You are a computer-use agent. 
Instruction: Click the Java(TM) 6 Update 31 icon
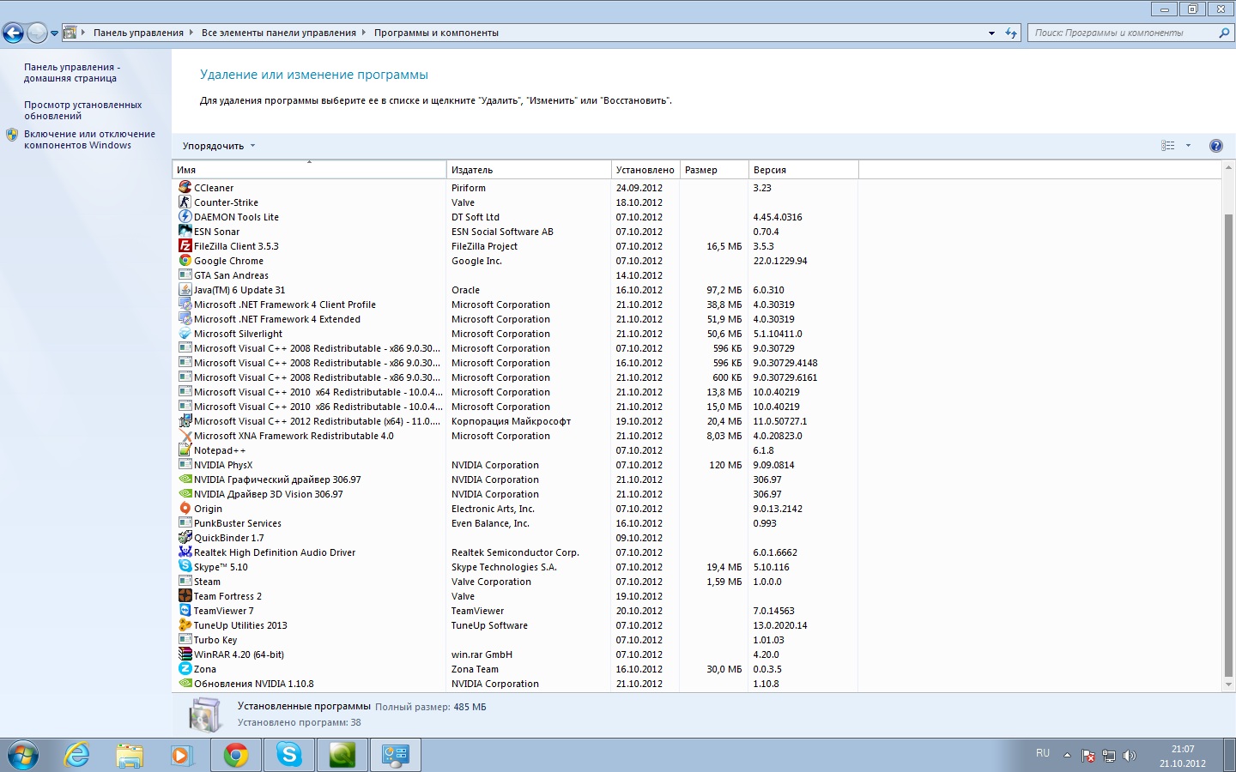[x=185, y=289]
